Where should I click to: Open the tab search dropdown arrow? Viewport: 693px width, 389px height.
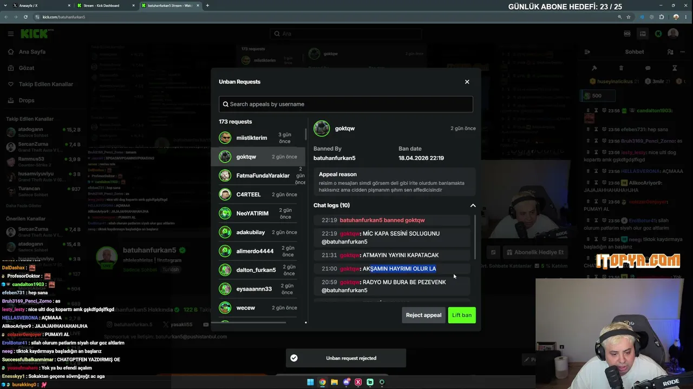5,5
